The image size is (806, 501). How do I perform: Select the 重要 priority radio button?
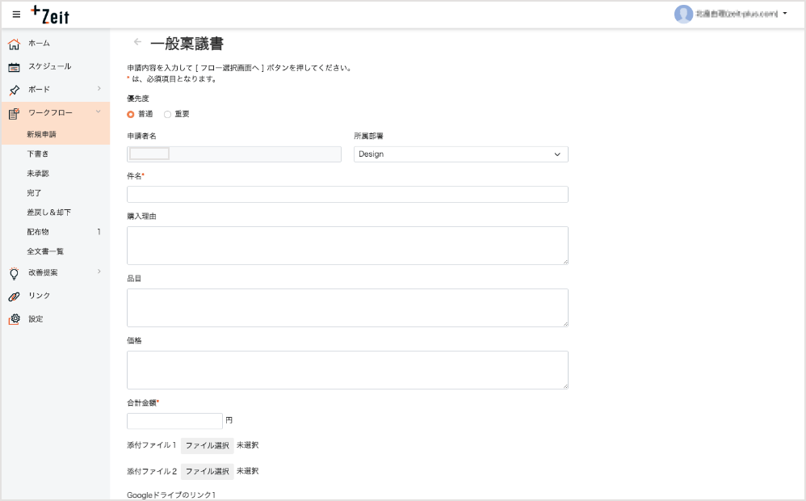[x=168, y=115]
